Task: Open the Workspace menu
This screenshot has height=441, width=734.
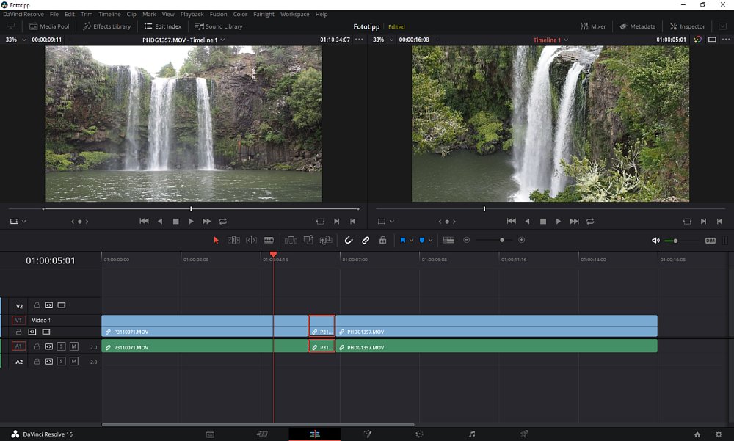Action: click(294, 14)
